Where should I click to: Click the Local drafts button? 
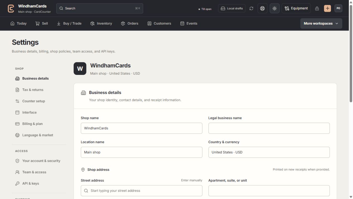point(232,8)
